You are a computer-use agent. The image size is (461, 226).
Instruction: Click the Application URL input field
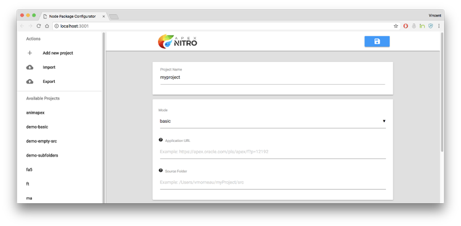(273, 152)
